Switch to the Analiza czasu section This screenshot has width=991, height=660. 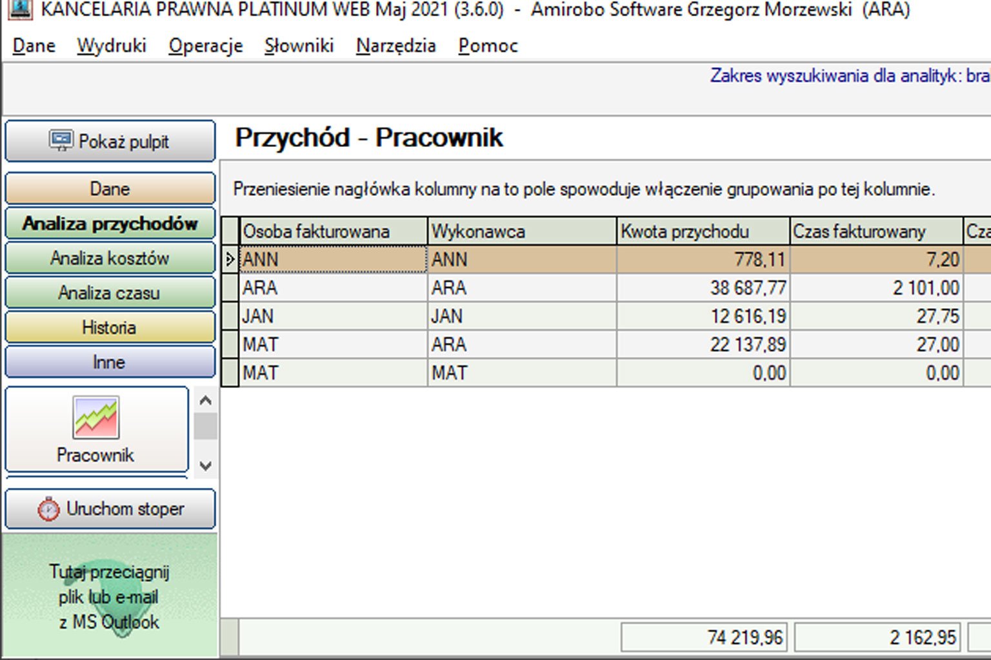coord(110,293)
